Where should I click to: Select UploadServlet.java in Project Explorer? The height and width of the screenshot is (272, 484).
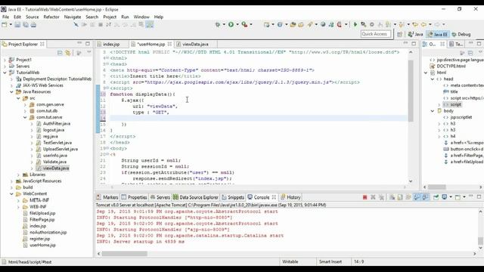click(x=60, y=149)
